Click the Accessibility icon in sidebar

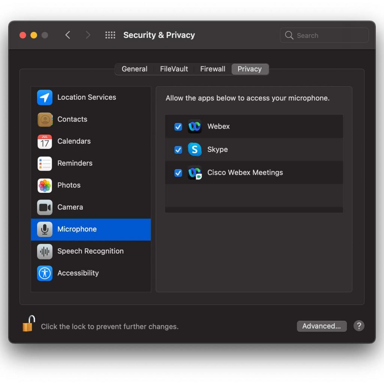click(45, 273)
